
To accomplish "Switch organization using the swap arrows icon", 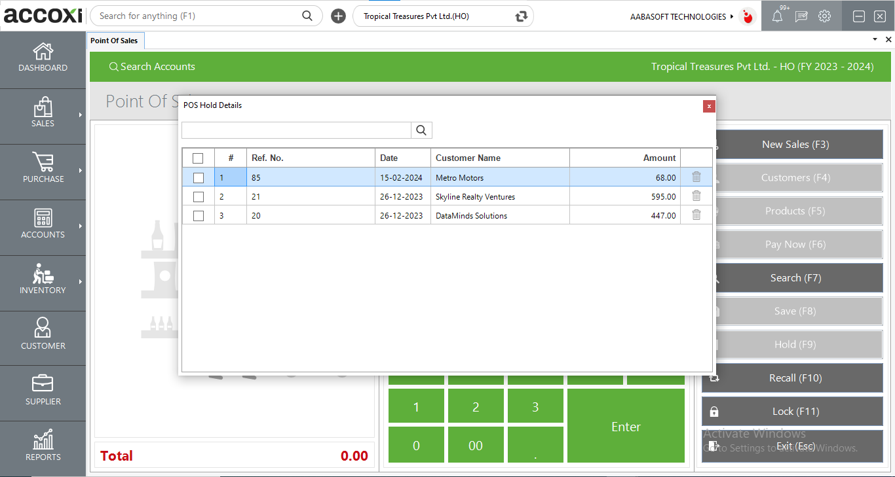I will pyautogui.click(x=522, y=16).
